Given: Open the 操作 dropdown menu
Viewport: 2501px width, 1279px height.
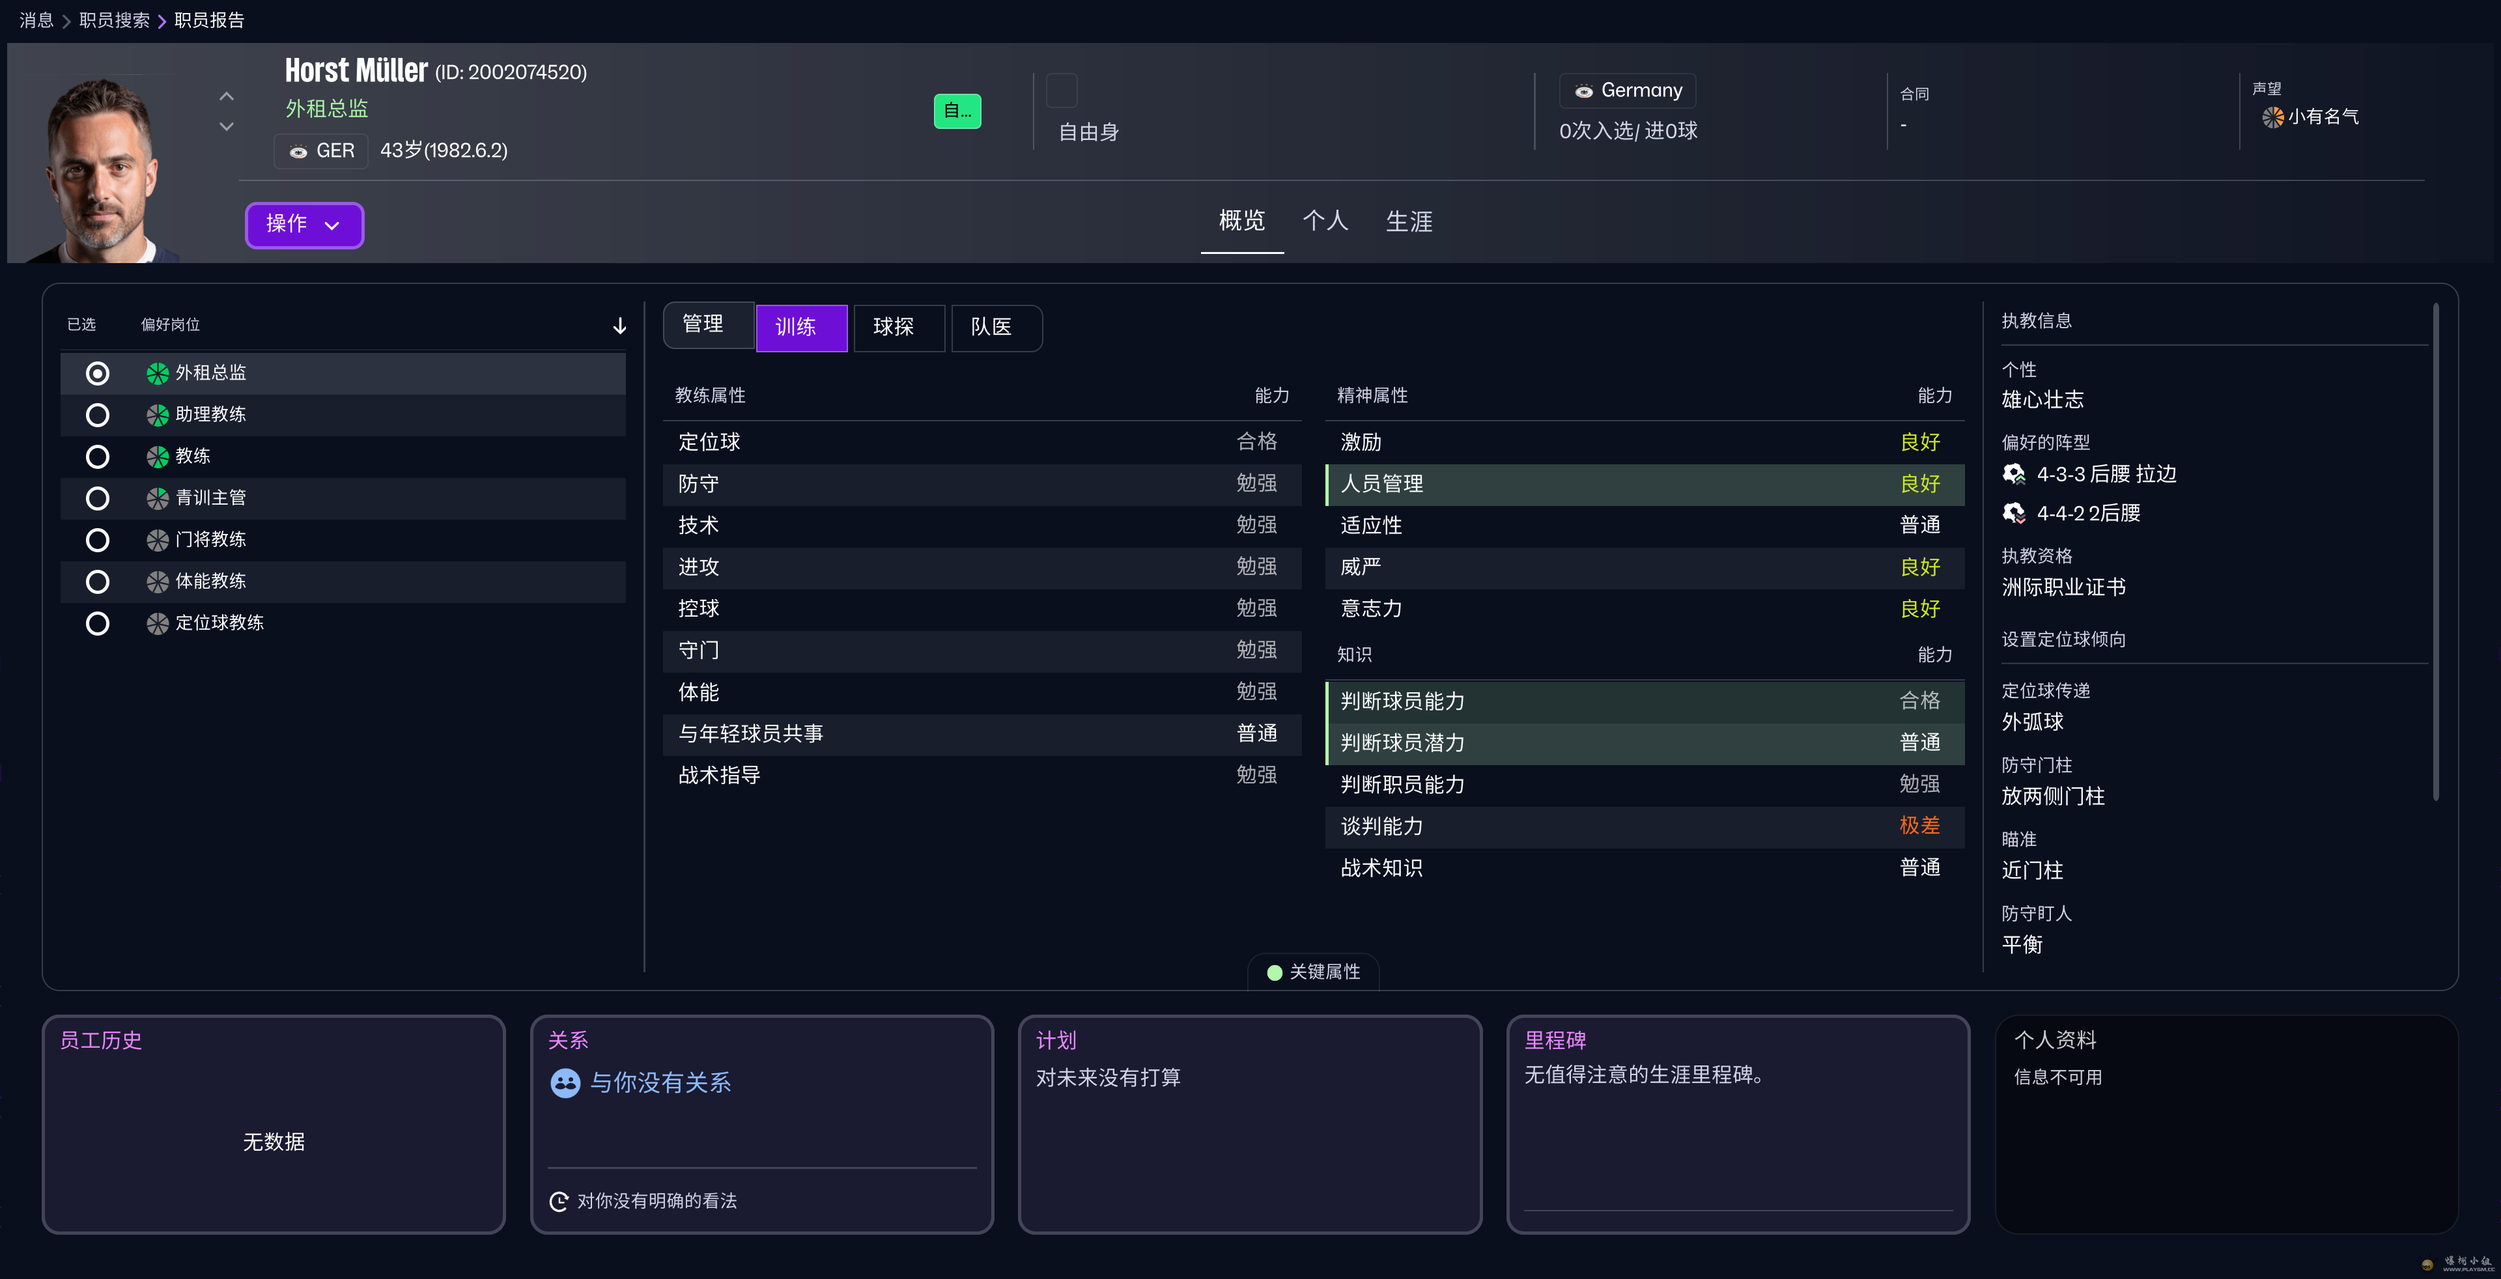Looking at the screenshot, I should click(x=304, y=225).
